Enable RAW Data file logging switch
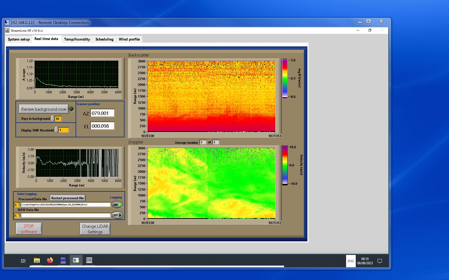The height and width of the screenshot is (280, 449). pyautogui.click(x=117, y=215)
